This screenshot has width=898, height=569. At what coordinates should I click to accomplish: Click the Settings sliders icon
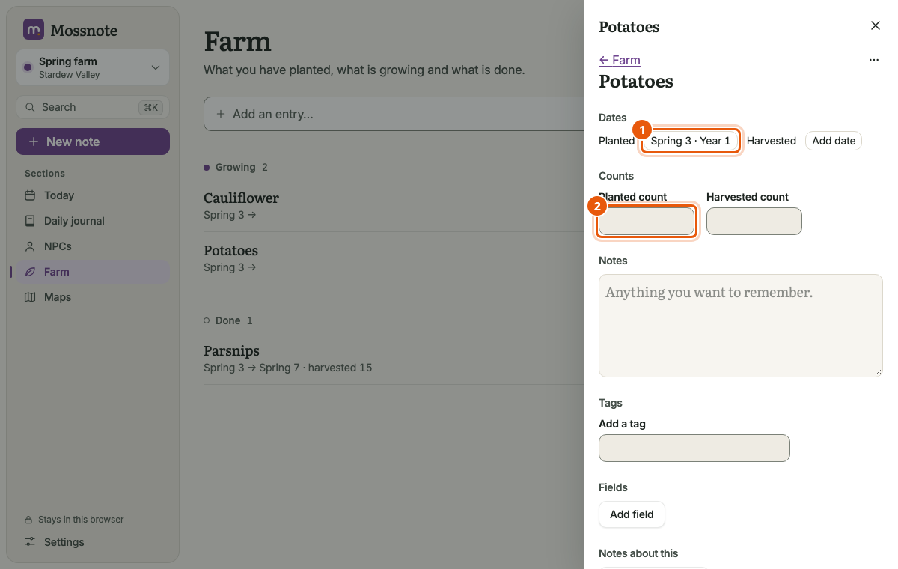[x=30, y=542]
